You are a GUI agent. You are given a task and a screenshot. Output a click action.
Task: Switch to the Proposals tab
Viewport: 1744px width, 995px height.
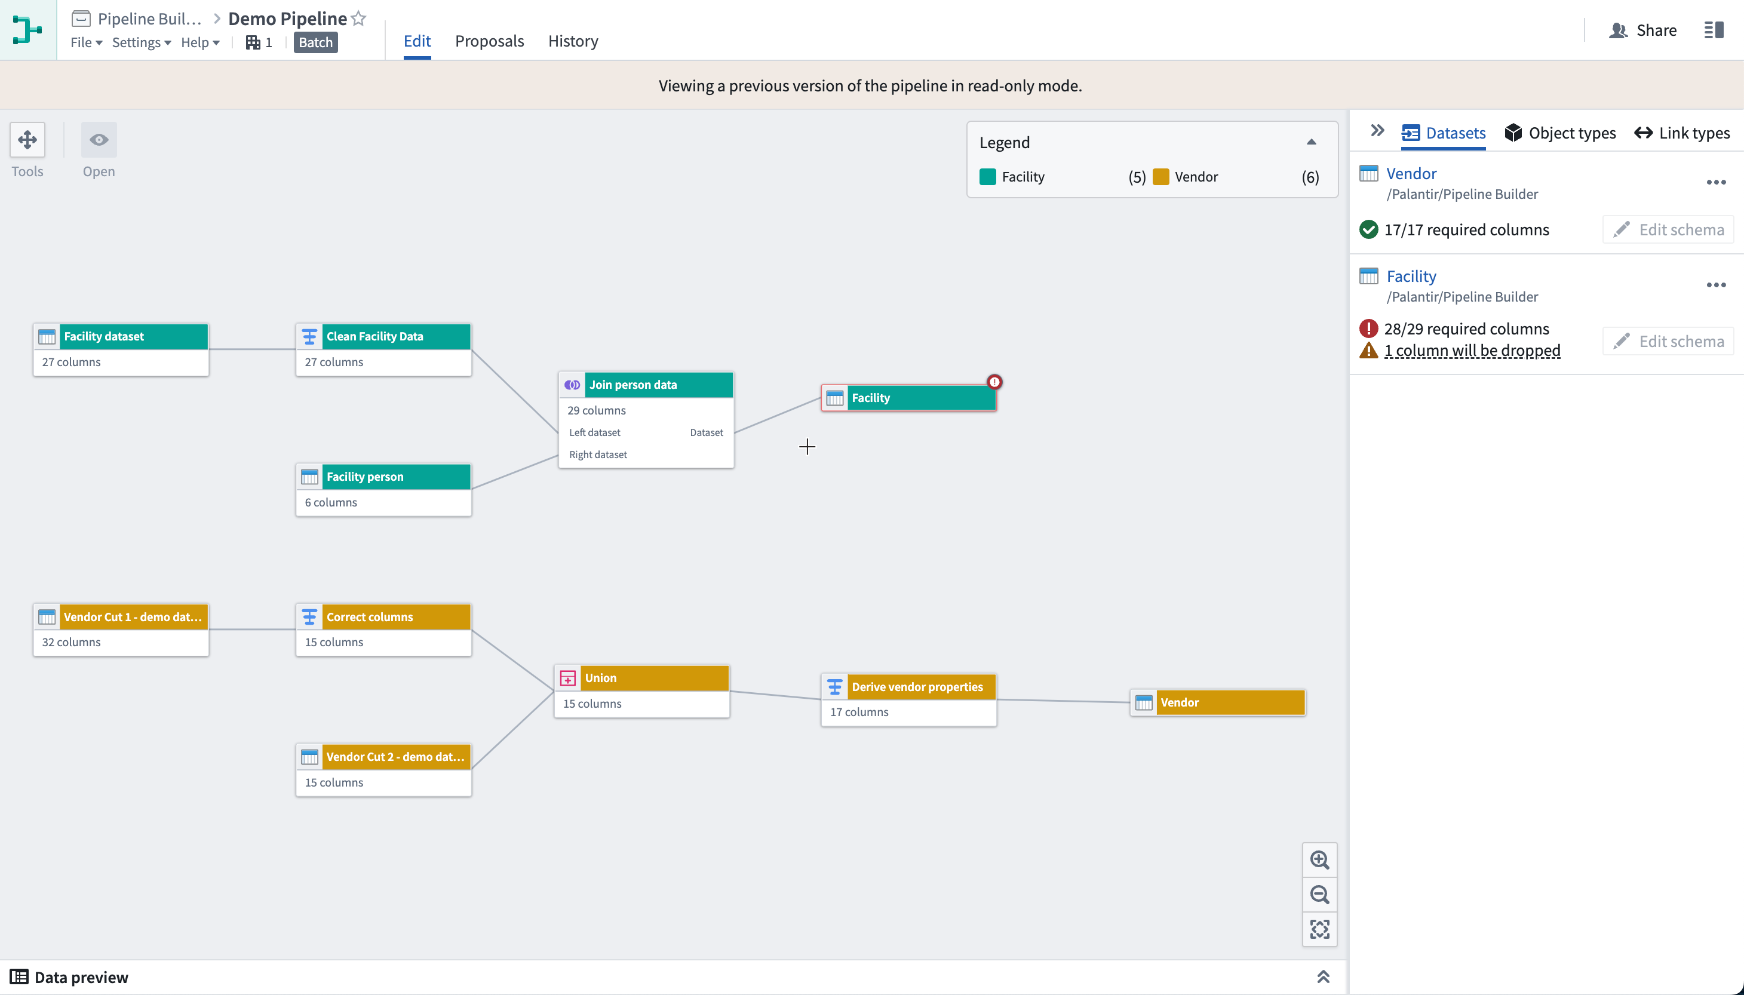(489, 41)
